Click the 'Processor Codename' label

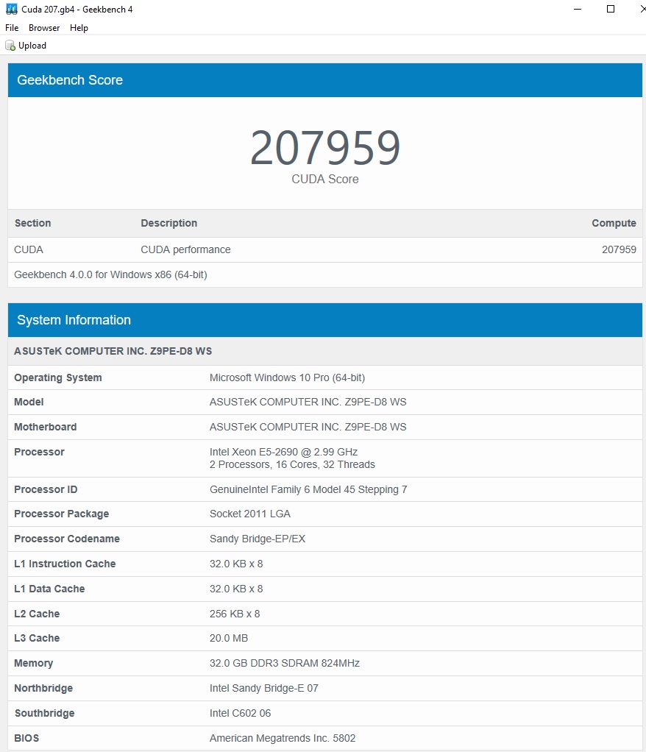coord(67,539)
